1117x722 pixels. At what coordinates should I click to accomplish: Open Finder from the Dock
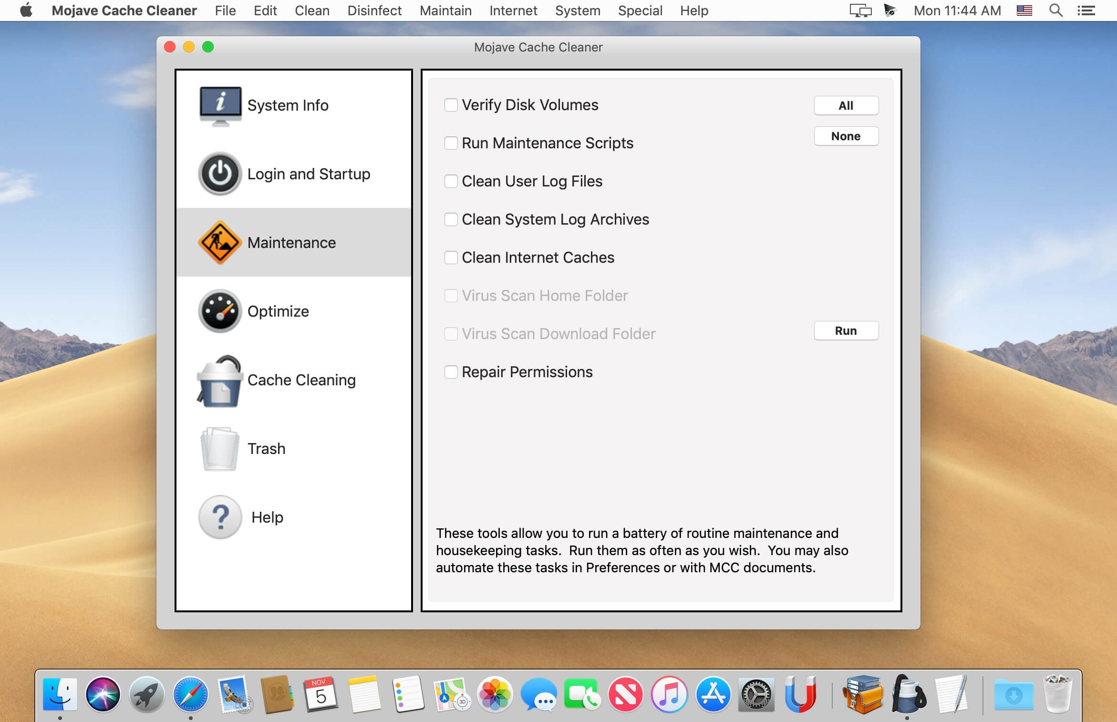(60, 694)
